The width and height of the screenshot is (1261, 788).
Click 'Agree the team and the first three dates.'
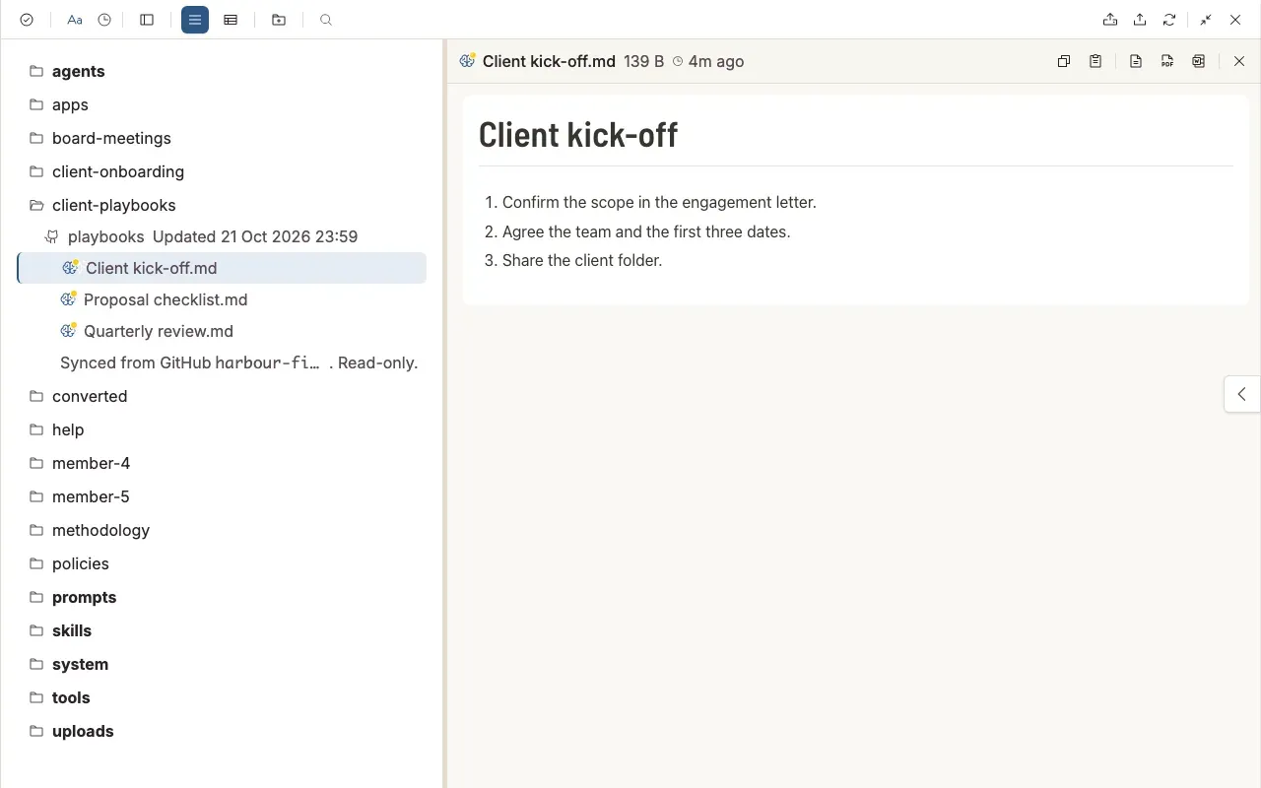646,231
